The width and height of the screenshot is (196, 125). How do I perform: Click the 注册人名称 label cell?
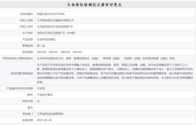[x=26, y=20]
